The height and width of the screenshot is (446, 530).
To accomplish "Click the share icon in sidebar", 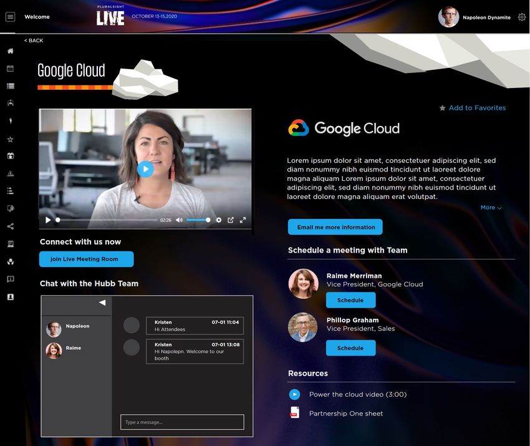I will point(11,226).
